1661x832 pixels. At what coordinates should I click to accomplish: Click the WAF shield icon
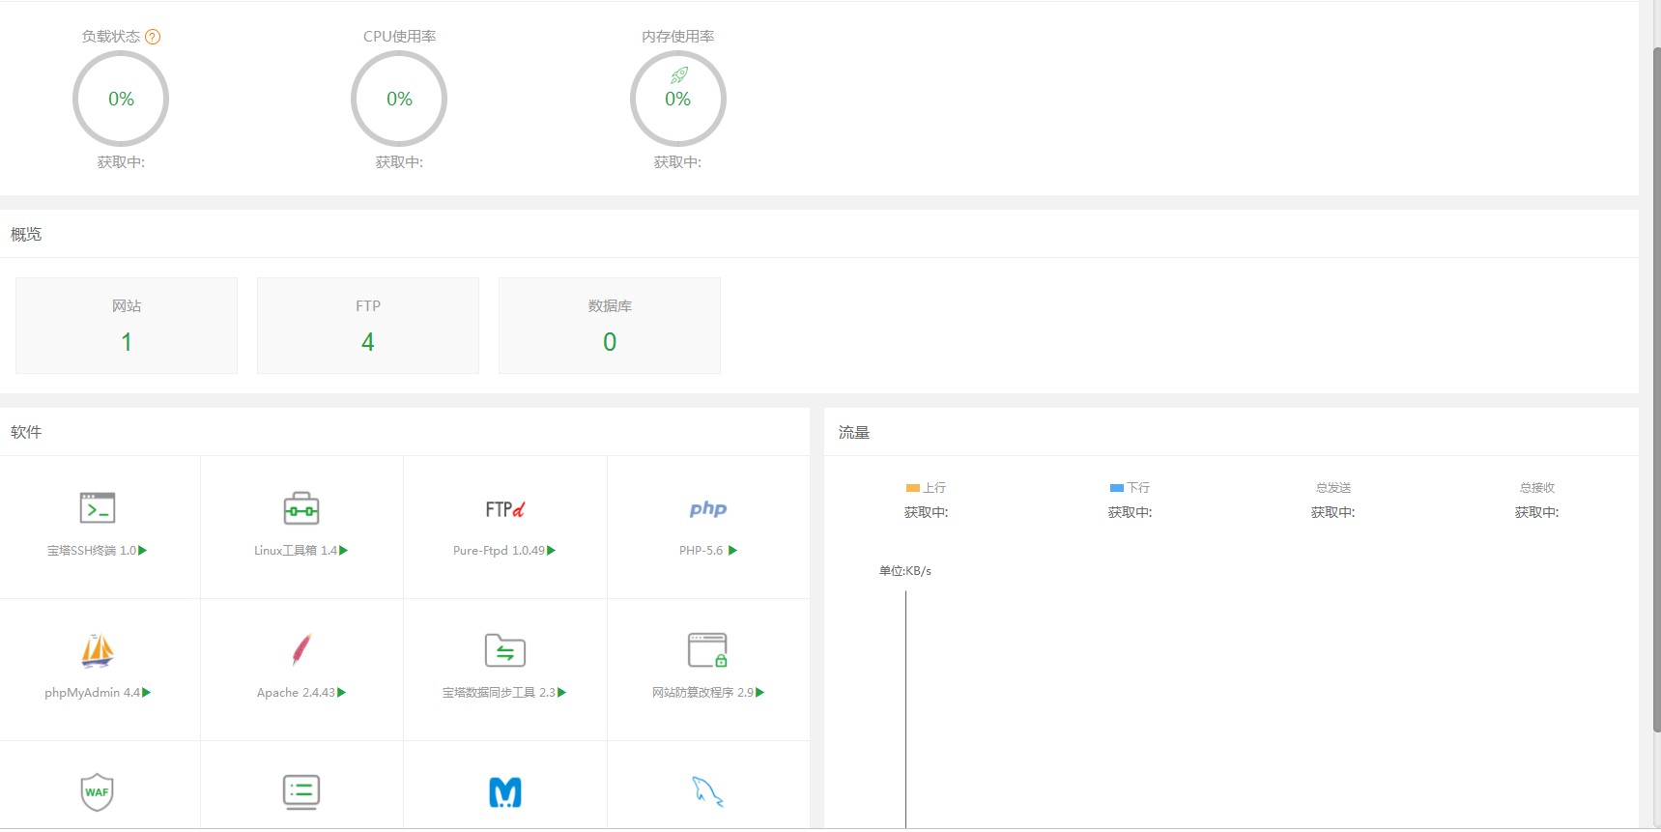pos(97,792)
